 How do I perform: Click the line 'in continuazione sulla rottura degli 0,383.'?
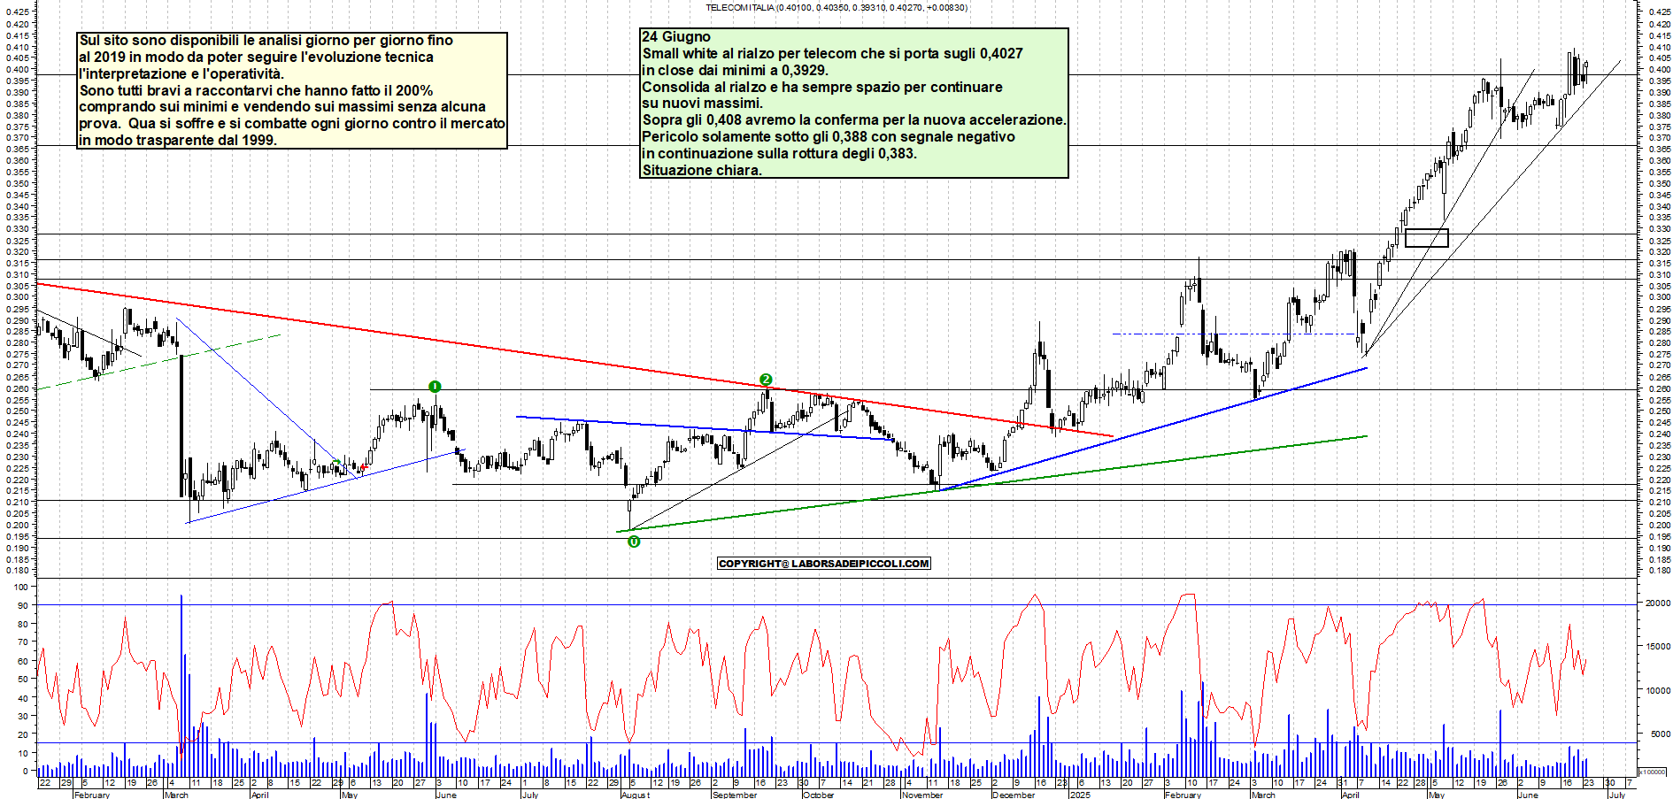(779, 153)
